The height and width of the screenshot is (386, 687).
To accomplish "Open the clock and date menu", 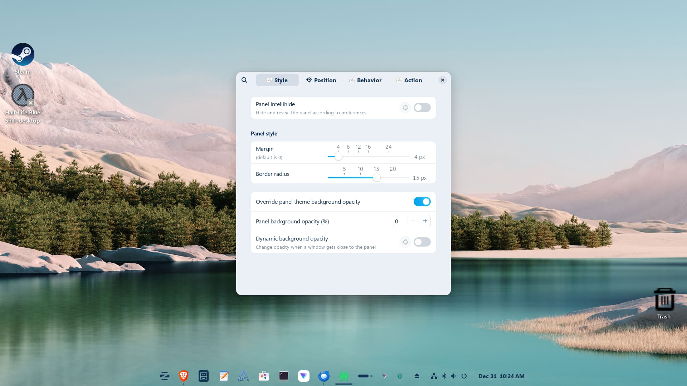I will [501, 376].
